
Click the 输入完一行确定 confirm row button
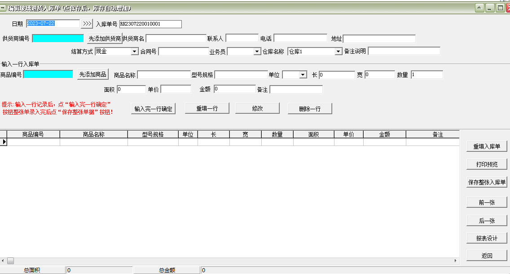click(153, 108)
